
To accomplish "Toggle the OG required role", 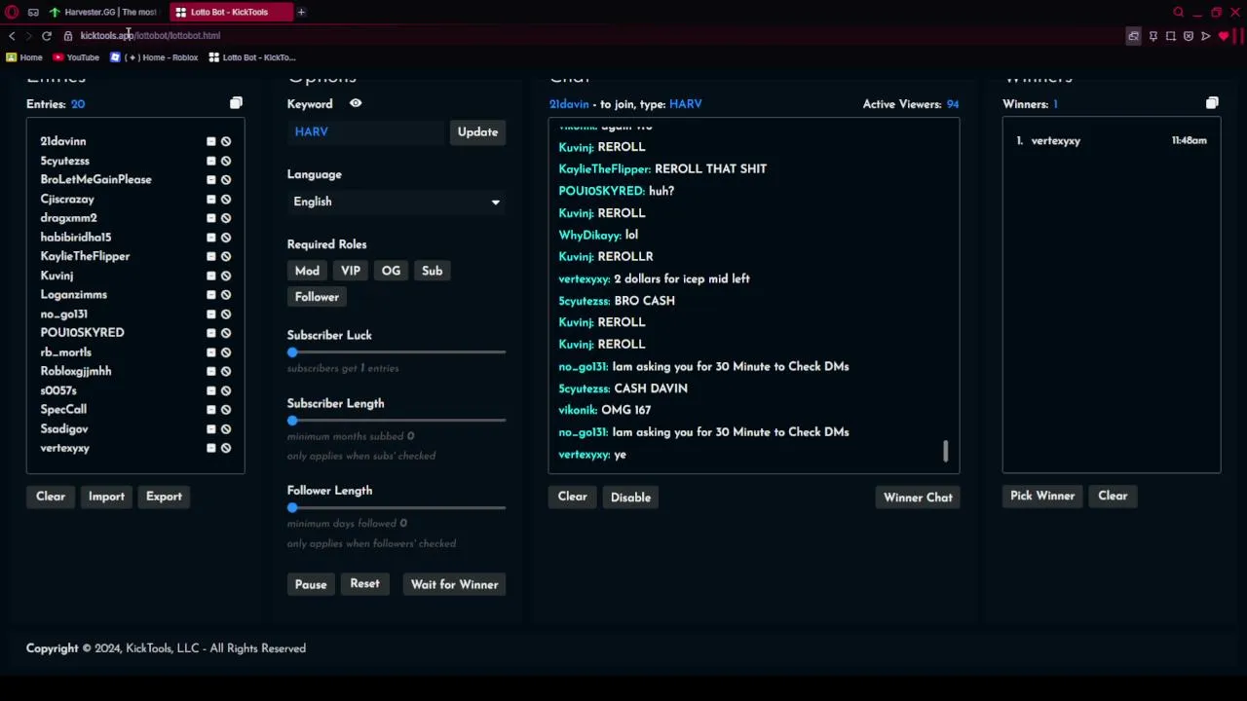I will (x=391, y=271).
